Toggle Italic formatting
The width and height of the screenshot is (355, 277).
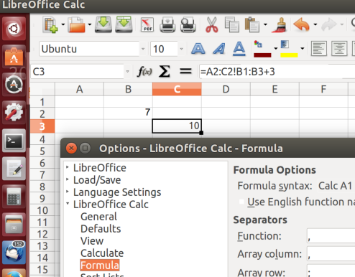(x=219, y=49)
